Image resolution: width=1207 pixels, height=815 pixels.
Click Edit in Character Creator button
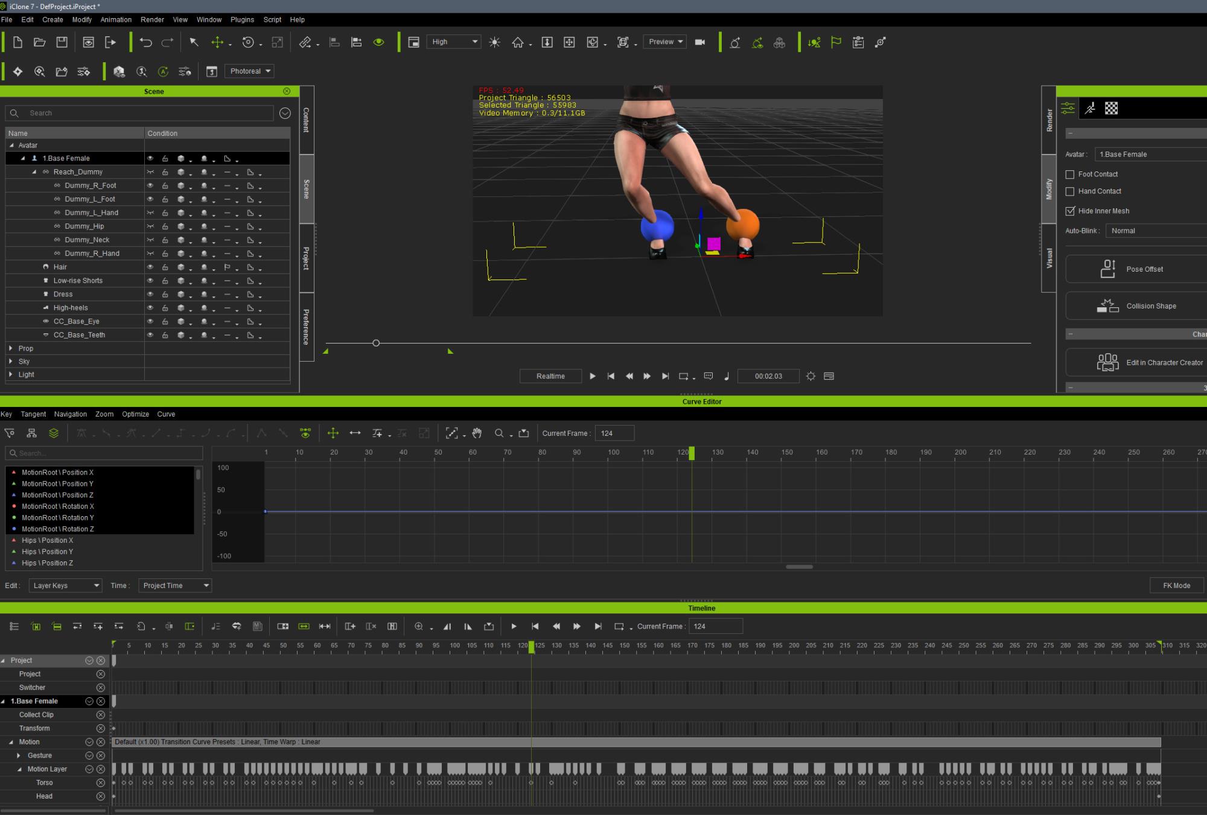coord(1136,363)
